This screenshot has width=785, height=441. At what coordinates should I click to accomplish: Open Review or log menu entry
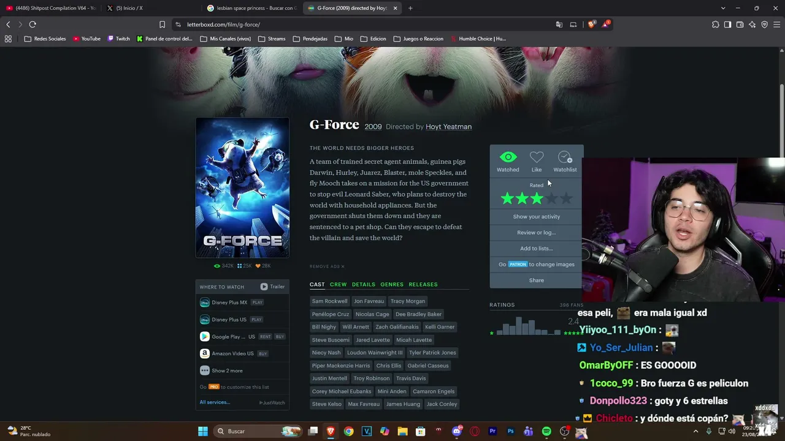coord(537,232)
